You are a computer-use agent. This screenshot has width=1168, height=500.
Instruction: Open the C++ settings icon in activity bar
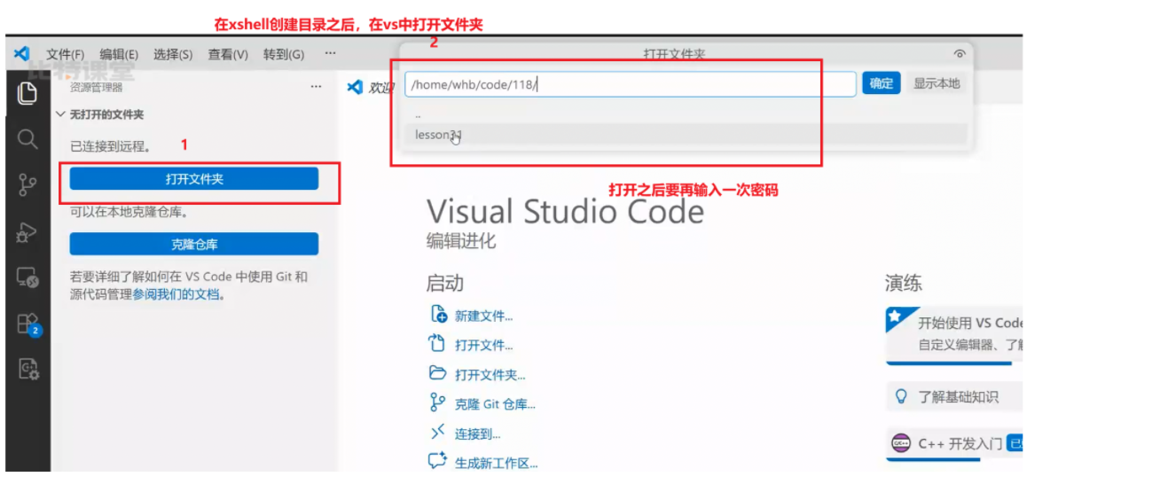pos(28,370)
